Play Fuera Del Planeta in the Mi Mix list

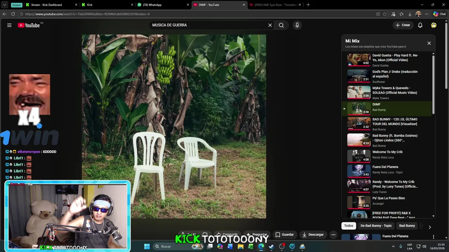[387, 171]
